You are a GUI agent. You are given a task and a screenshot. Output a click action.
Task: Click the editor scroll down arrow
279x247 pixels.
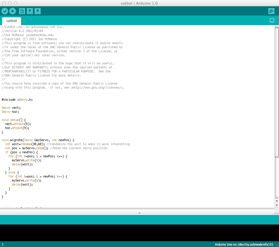(277, 205)
